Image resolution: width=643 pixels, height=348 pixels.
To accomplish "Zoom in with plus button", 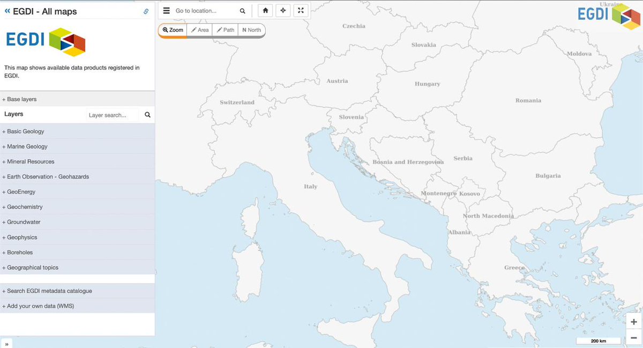I will pos(634,322).
